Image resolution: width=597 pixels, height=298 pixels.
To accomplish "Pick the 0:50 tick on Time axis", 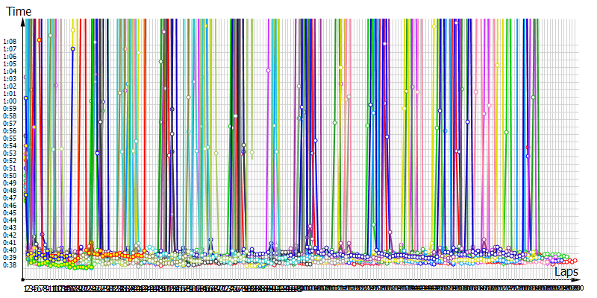I will pyautogui.click(x=10, y=176).
